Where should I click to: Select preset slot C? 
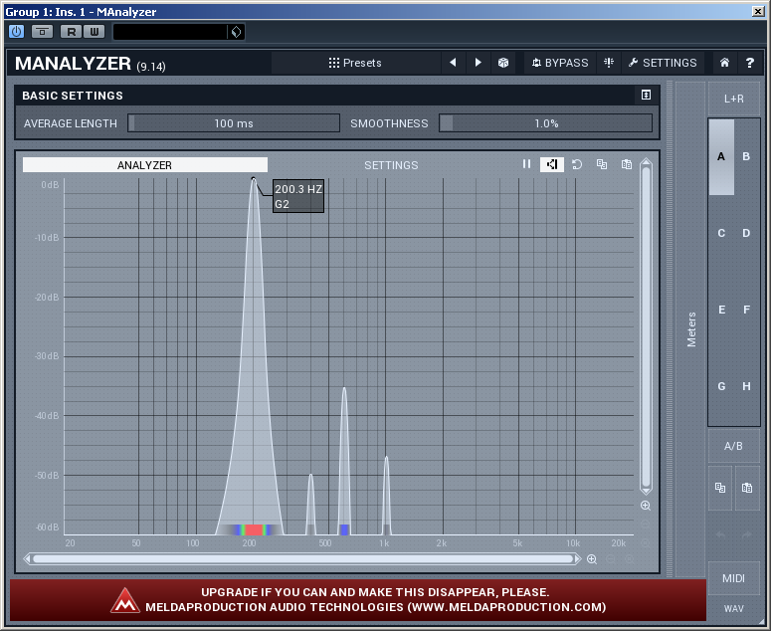click(721, 233)
